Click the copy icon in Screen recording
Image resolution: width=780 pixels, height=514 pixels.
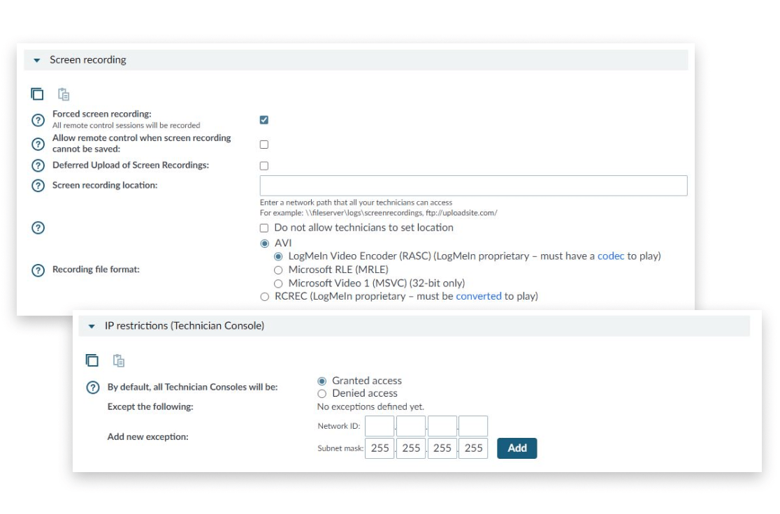pyautogui.click(x=37, y=94)
